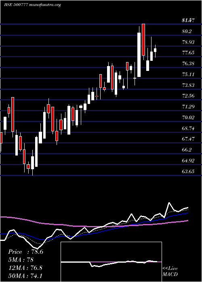Click the 64.92 price axis label
Screen dimensions: 202x282
188,160
